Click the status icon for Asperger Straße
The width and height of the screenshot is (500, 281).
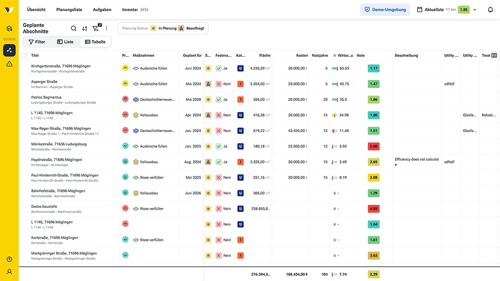(208, 84)
